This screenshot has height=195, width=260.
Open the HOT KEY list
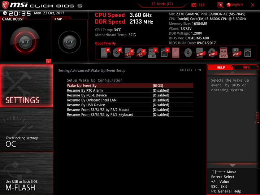click(x=186, y=70)
